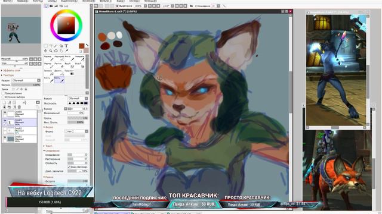Choose the Акварель watercolor brush
Screen dimensions: 382x214
[80, 58]
